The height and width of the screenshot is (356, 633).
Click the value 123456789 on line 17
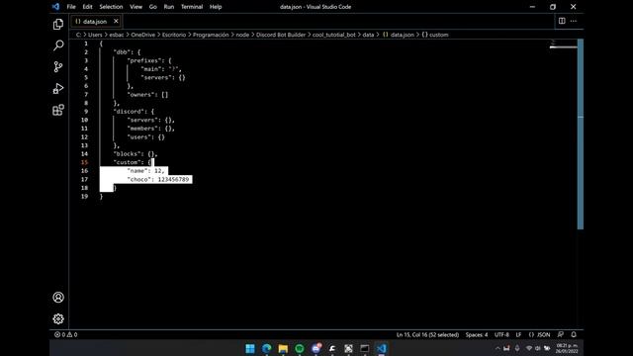coord(173,179)
